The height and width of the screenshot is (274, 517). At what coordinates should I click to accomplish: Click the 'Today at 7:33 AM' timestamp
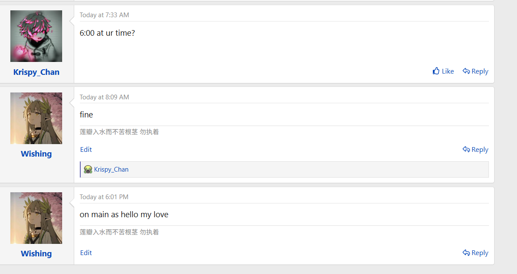coord(104,15)
